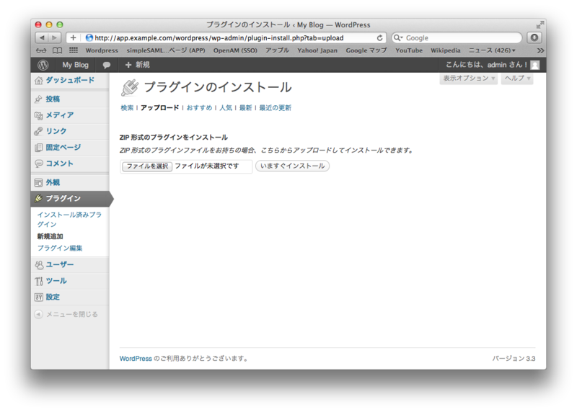Click the WordPress logo in the admin bar
The width and height of the screenshot is (577, 412).
point(43,65)
